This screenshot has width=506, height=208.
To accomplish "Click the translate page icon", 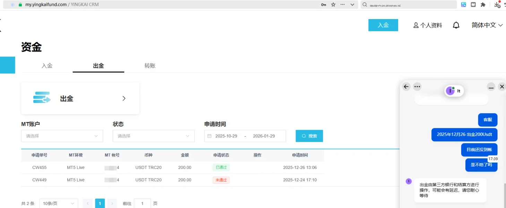I will click(464, 5).
